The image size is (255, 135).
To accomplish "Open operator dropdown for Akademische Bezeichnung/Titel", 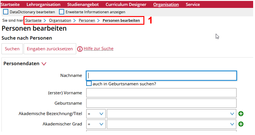I will 96,114.
